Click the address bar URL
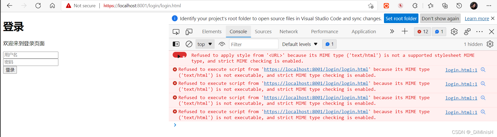Image resolution: width=497 pixels, height=137 pixels. (142, 6)
